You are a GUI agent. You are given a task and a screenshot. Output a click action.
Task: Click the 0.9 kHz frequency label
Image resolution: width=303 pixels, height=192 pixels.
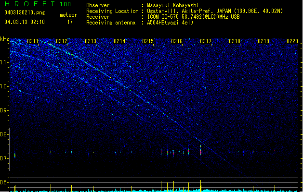point(4,110)
